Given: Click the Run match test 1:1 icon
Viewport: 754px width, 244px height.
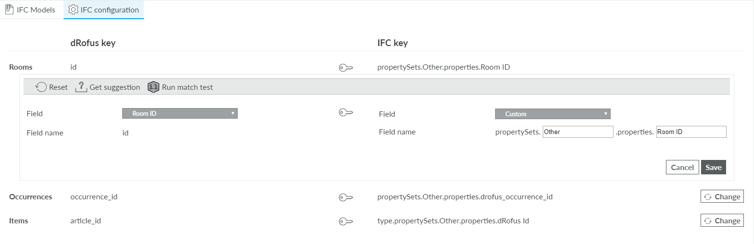Looking at the screenshot, I should 153,87.
